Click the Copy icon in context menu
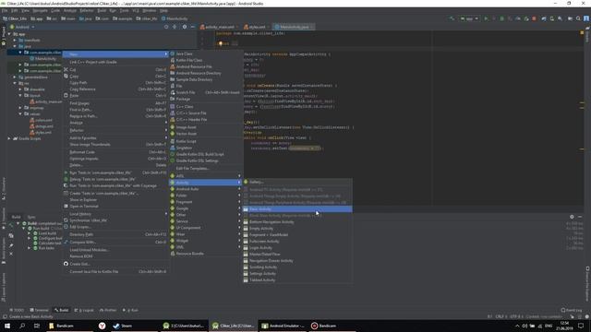The image size is (591, 332). click(x=66, y=76)
